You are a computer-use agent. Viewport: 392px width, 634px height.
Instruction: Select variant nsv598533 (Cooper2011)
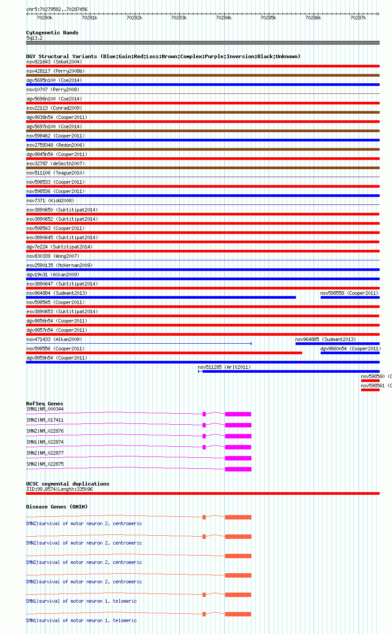[x=55, y=182]
